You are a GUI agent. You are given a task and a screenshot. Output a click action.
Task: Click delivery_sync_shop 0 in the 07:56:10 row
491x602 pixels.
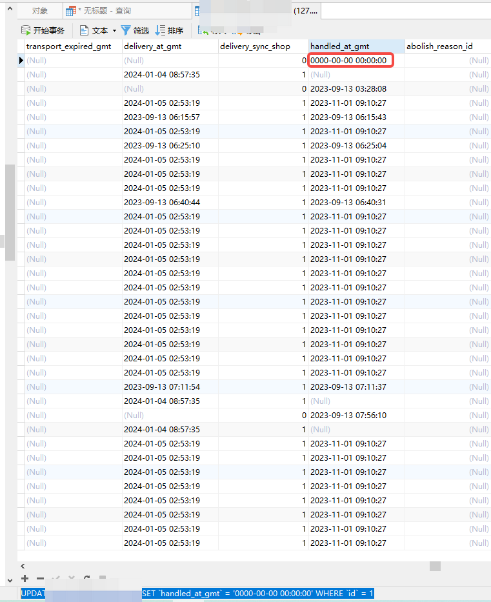[263, 416]
